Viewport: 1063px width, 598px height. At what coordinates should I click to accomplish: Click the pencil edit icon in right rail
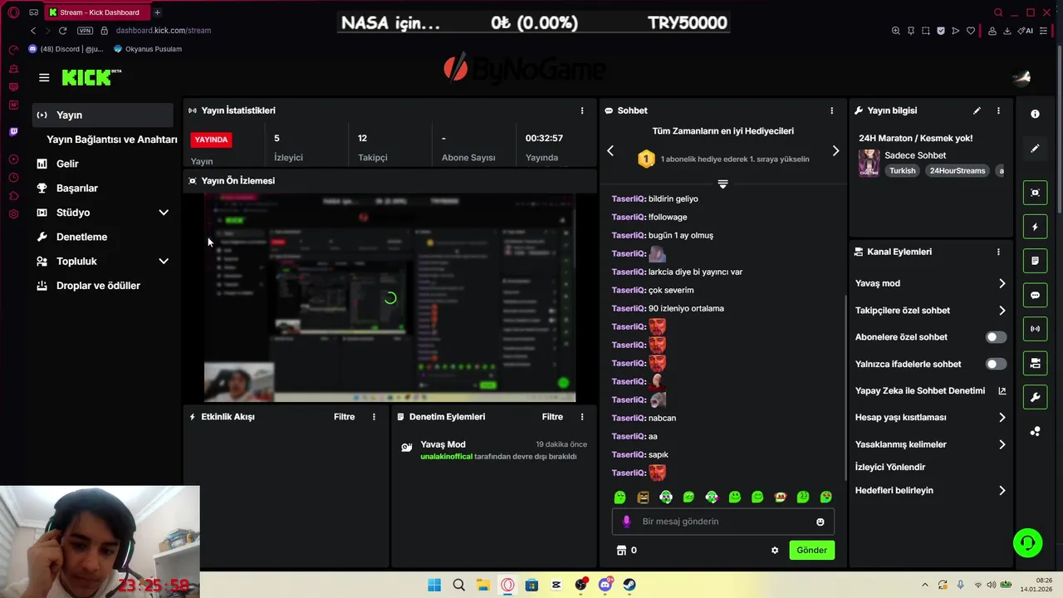click(1035, 149)
